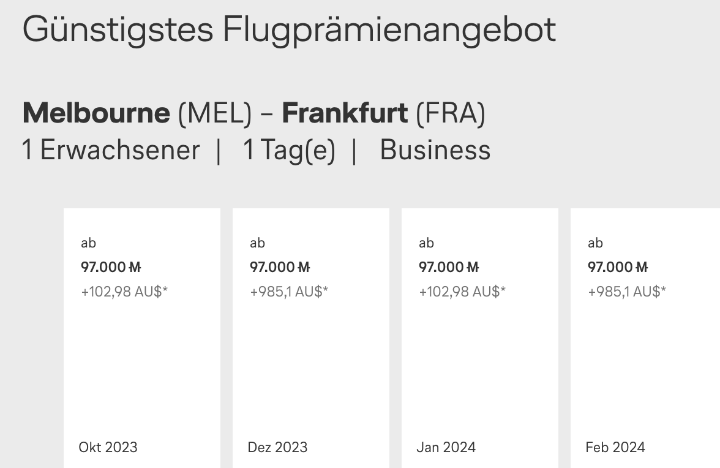Viewport: 720px width, 468px height.
Task: Click the Melbourne (MEL) origin text
Action: coord(137,113)
